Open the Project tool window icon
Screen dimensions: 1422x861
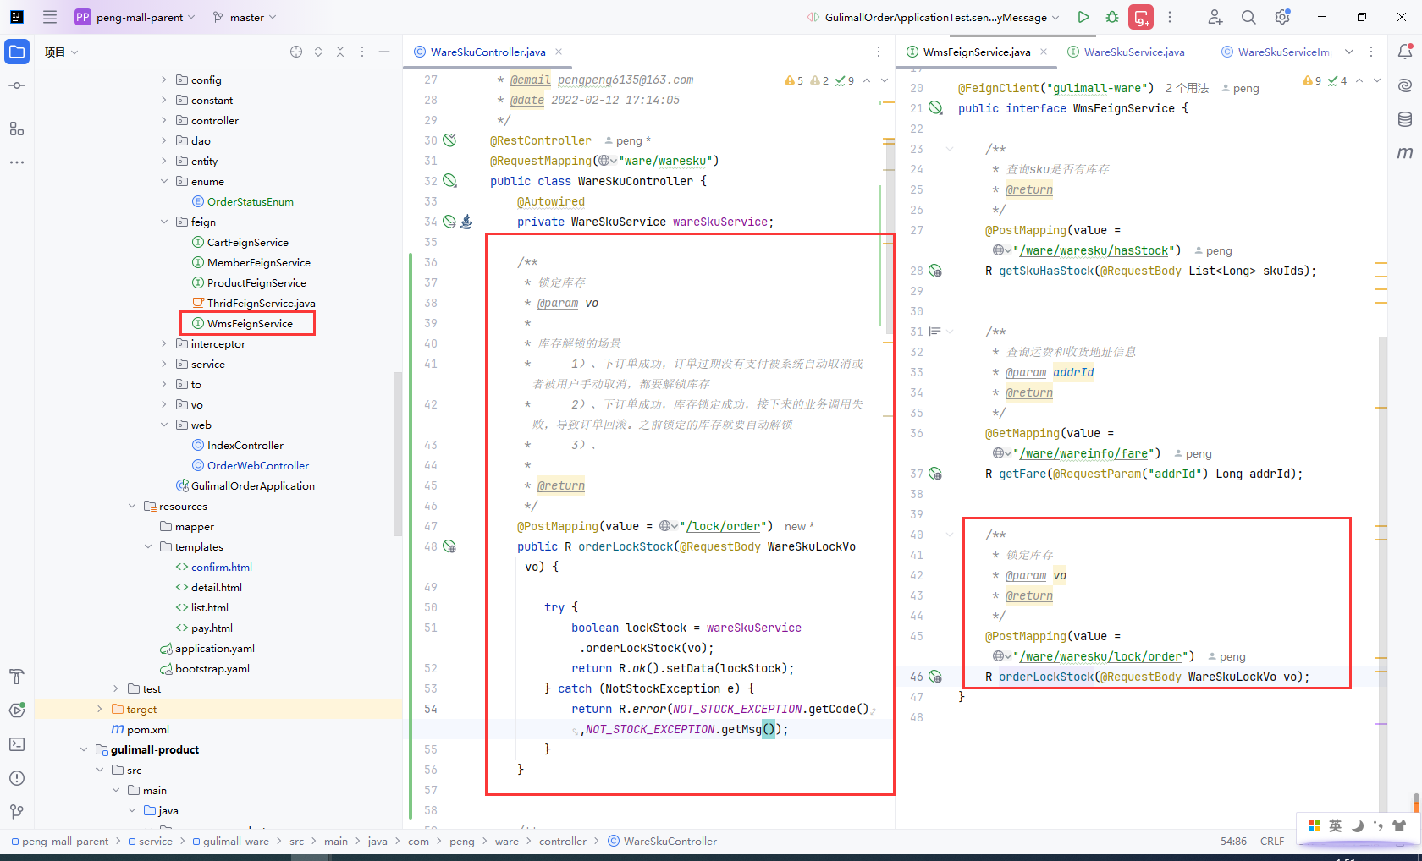[x=17, y=52]
